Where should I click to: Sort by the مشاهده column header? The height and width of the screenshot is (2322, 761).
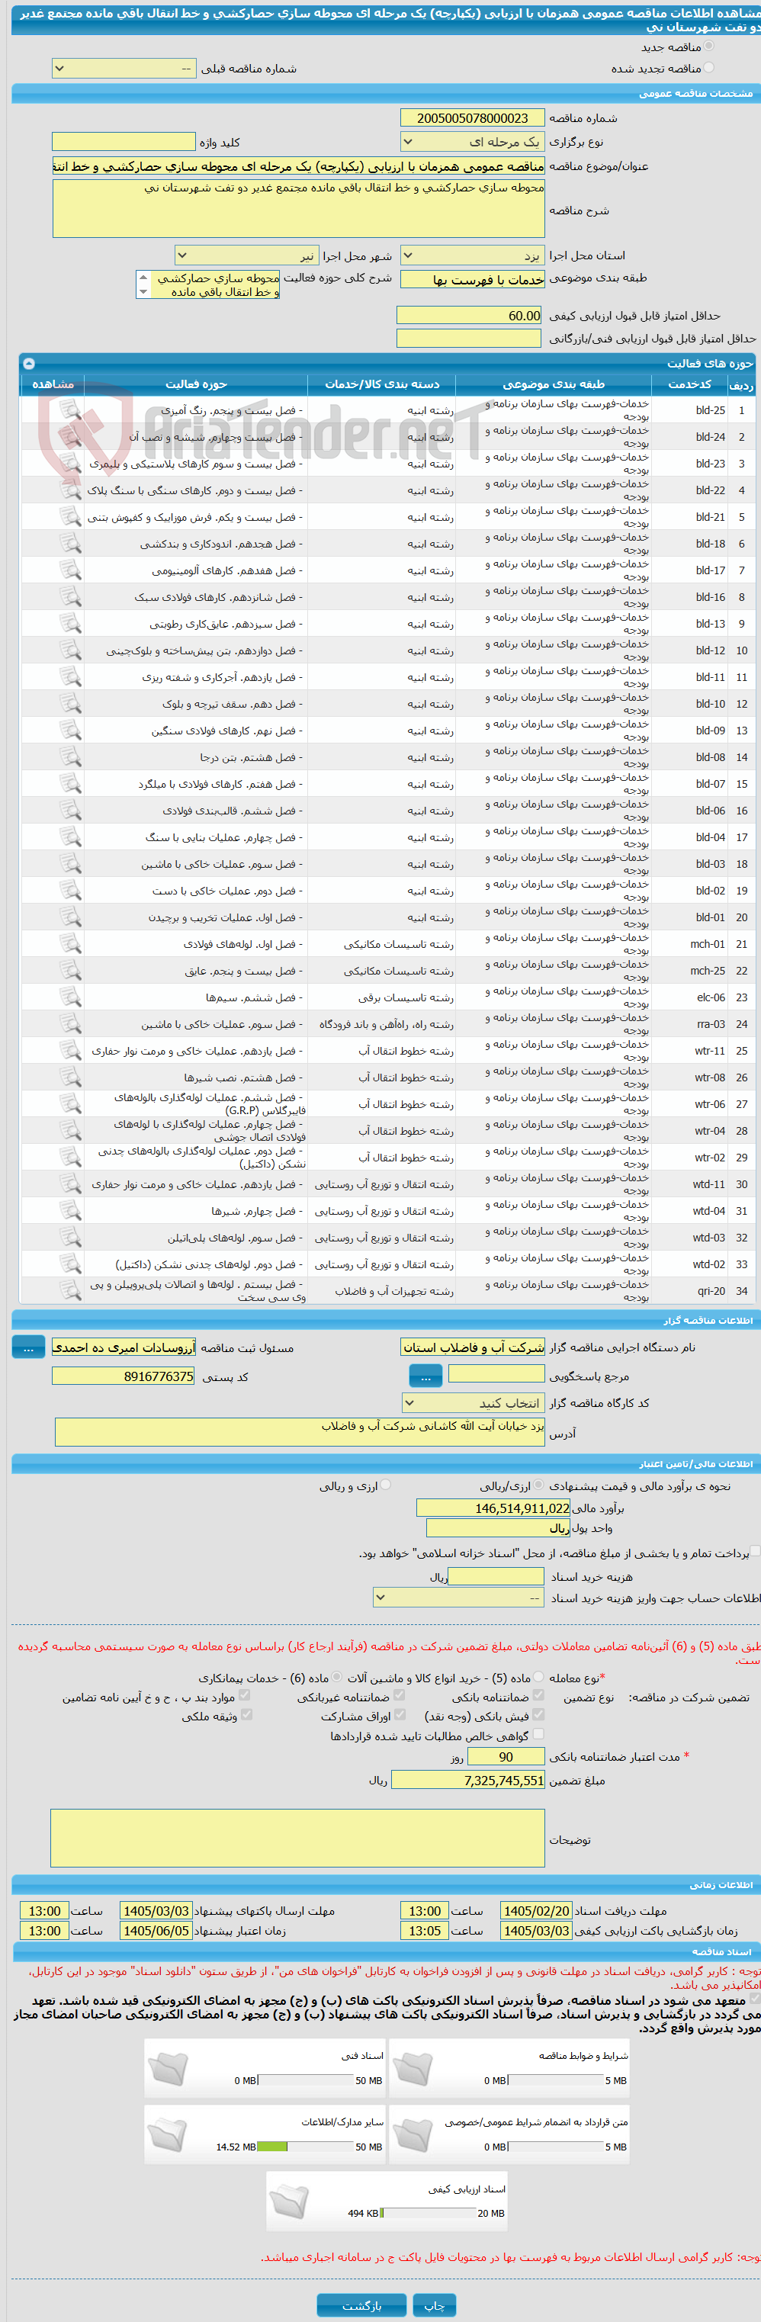(x=53, y=384)
